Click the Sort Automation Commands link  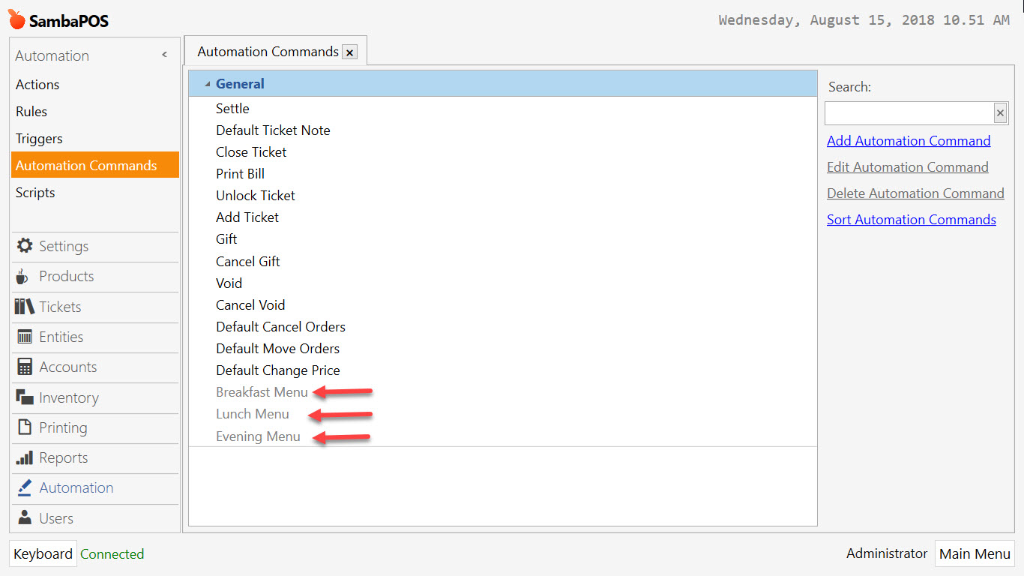click(911, 219)
